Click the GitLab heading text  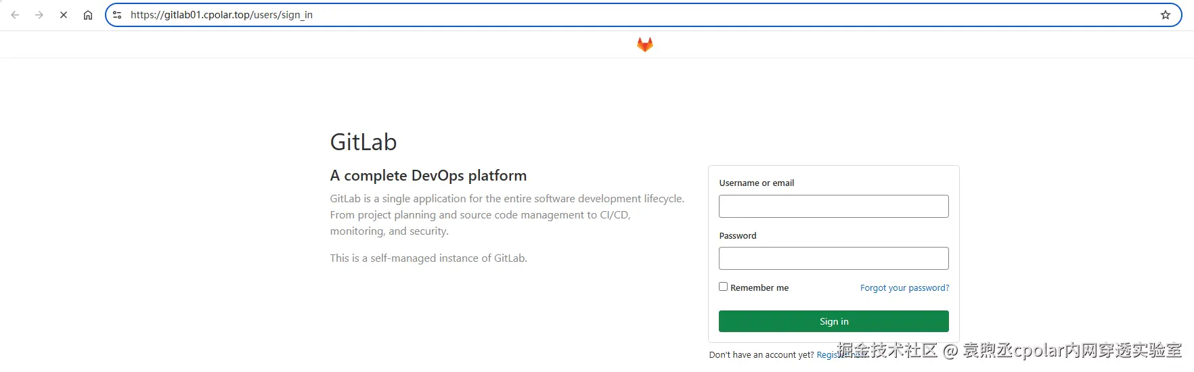[x=363, y=142]
